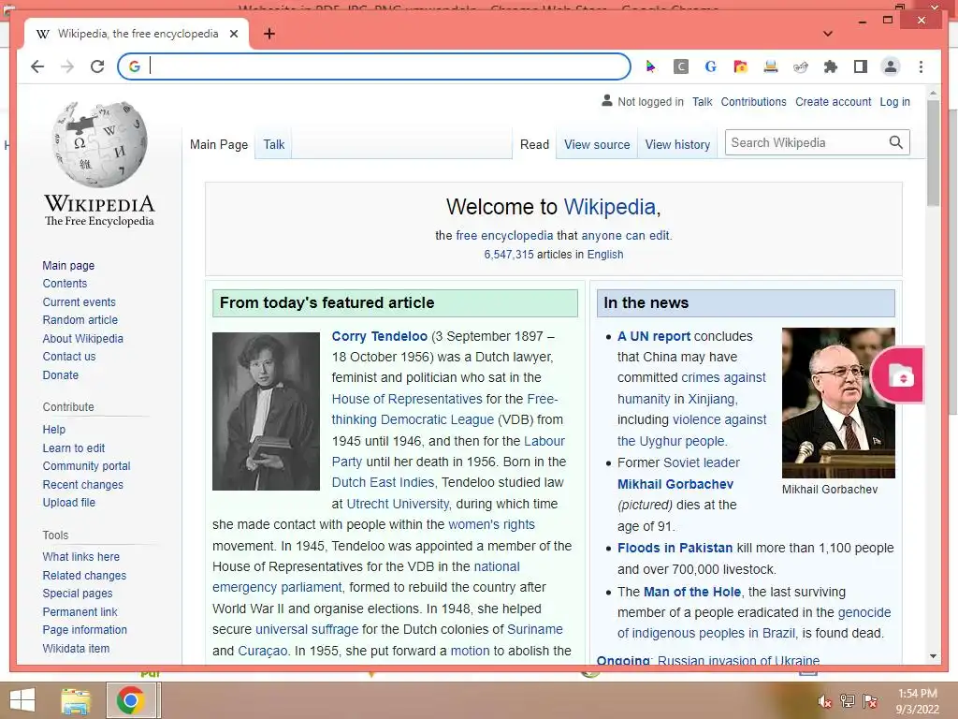The height and width of the screenshot is (719, 958).
Task: Click the Corry Tendeloo portrait photo
Action: [266, 412]
